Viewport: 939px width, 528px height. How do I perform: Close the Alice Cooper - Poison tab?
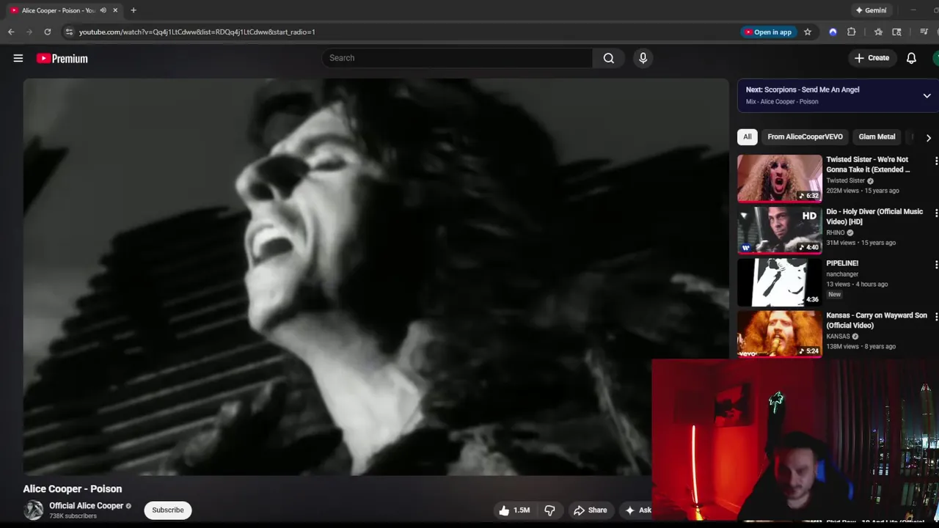(115, 10)
